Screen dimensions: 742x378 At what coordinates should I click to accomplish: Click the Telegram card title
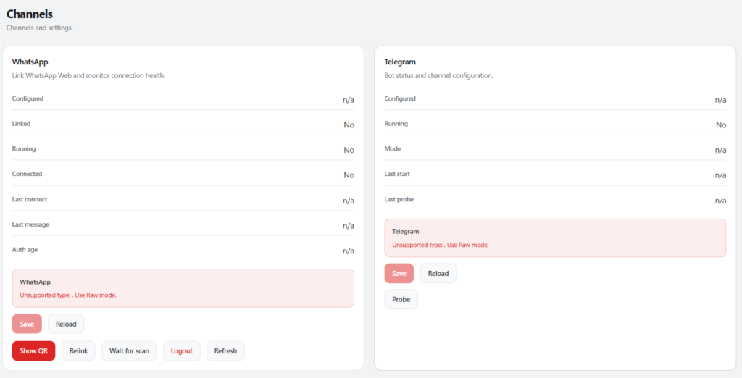coord(400,62)
